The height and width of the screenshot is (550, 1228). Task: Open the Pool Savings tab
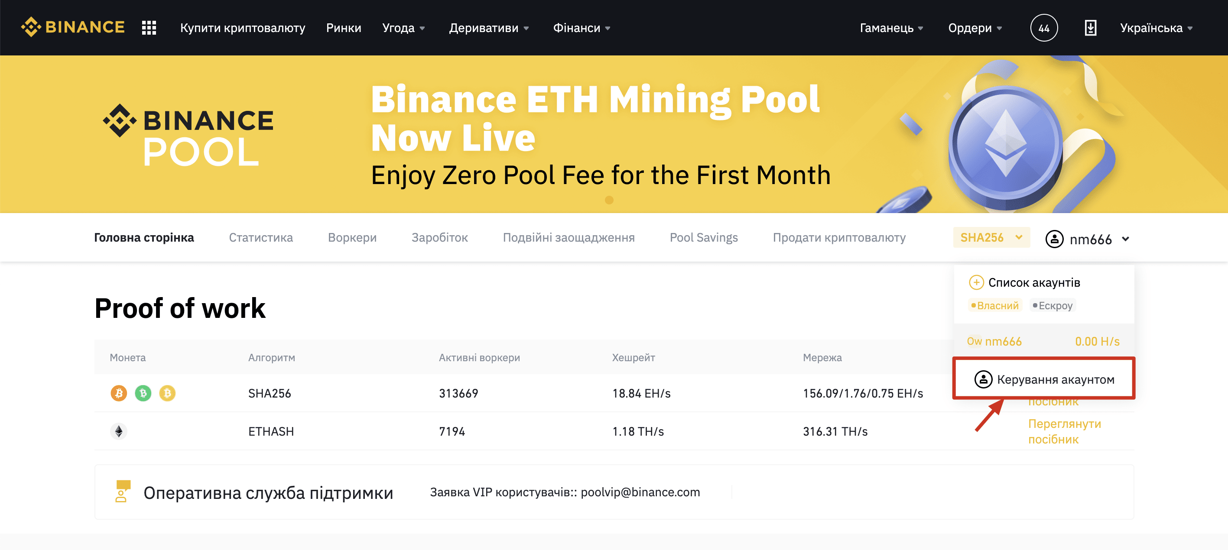(704, 237)
